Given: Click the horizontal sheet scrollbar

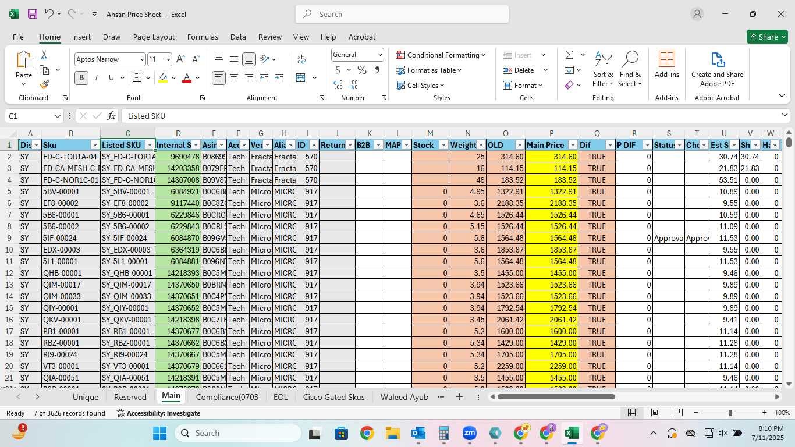Looking at the screenshot, I should [556, 396].
